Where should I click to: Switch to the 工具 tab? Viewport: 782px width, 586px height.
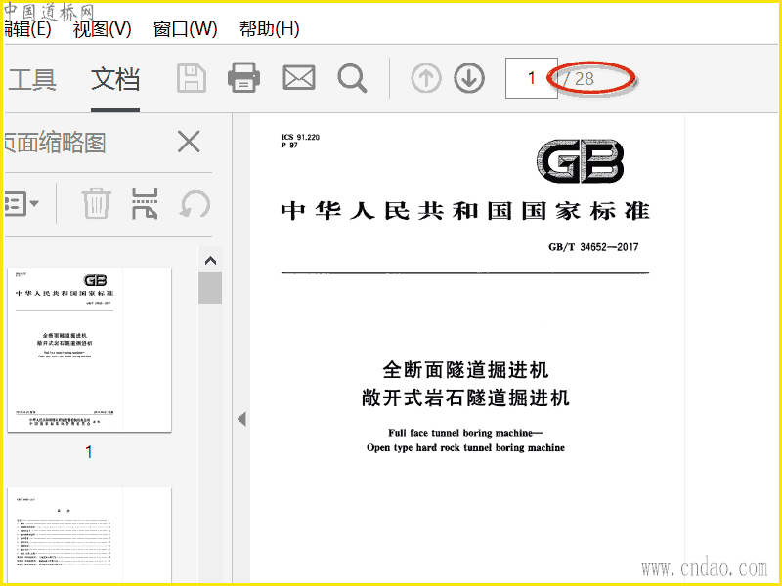point(32,79)
